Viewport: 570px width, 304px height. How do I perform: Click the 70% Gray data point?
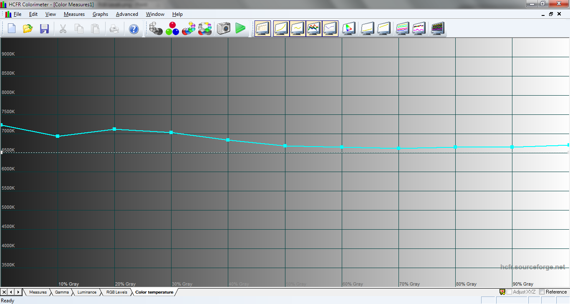399,148
